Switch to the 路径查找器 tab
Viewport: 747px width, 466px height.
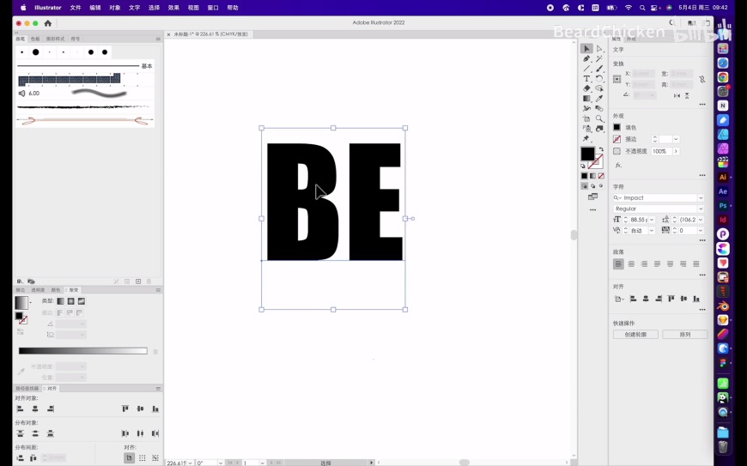tap(27, 389)
